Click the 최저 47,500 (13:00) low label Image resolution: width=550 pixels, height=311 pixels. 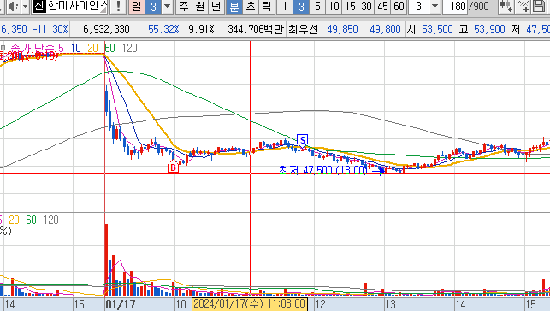322,170
